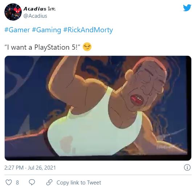Open the #Gaming hashtag
The height and width of the screenshot is (187, 196).
(x=46, y=30)
